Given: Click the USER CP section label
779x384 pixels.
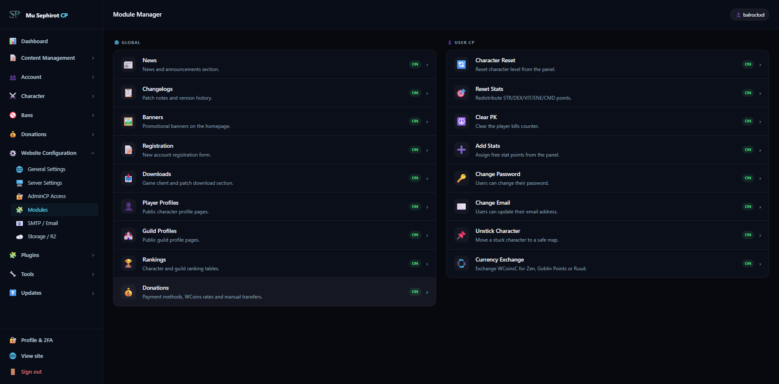Looking at the screenshot, I should point(464,43).
